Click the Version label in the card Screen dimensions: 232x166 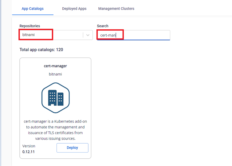(29, 146)
